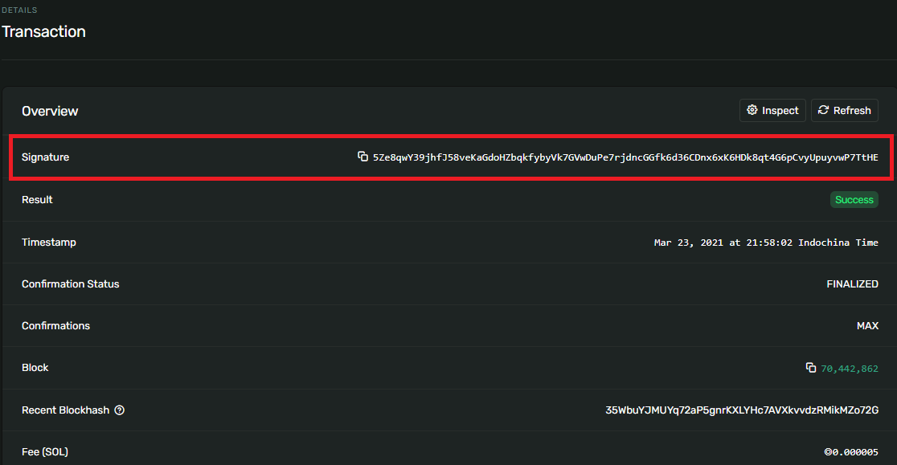The image size is (897, 465).
Task: Click the gear icon in Inspect button
Action: (752, 111)
